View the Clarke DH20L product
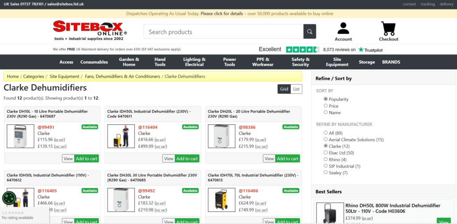 pyautogui.click(x=269, y=159)
